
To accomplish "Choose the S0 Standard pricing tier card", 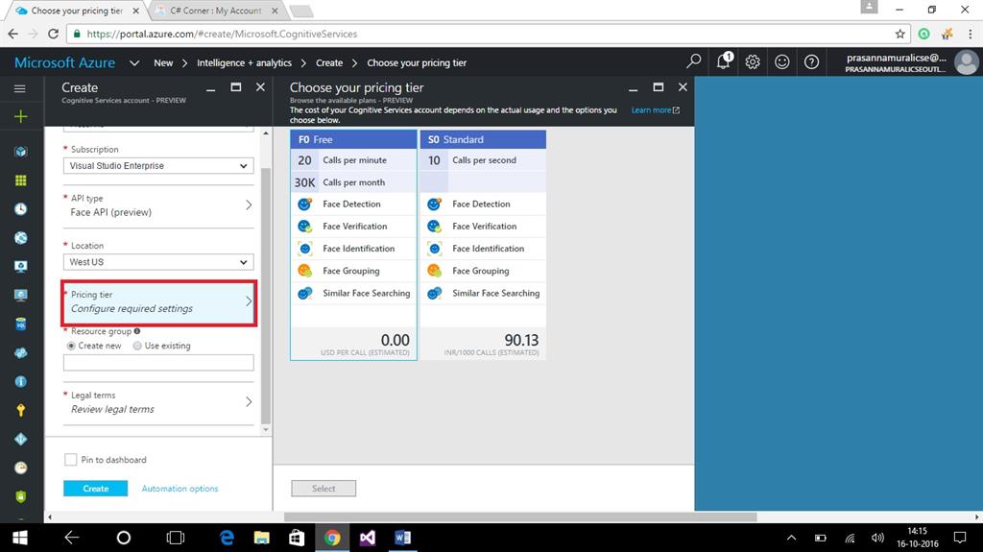I will click(483, 245).
